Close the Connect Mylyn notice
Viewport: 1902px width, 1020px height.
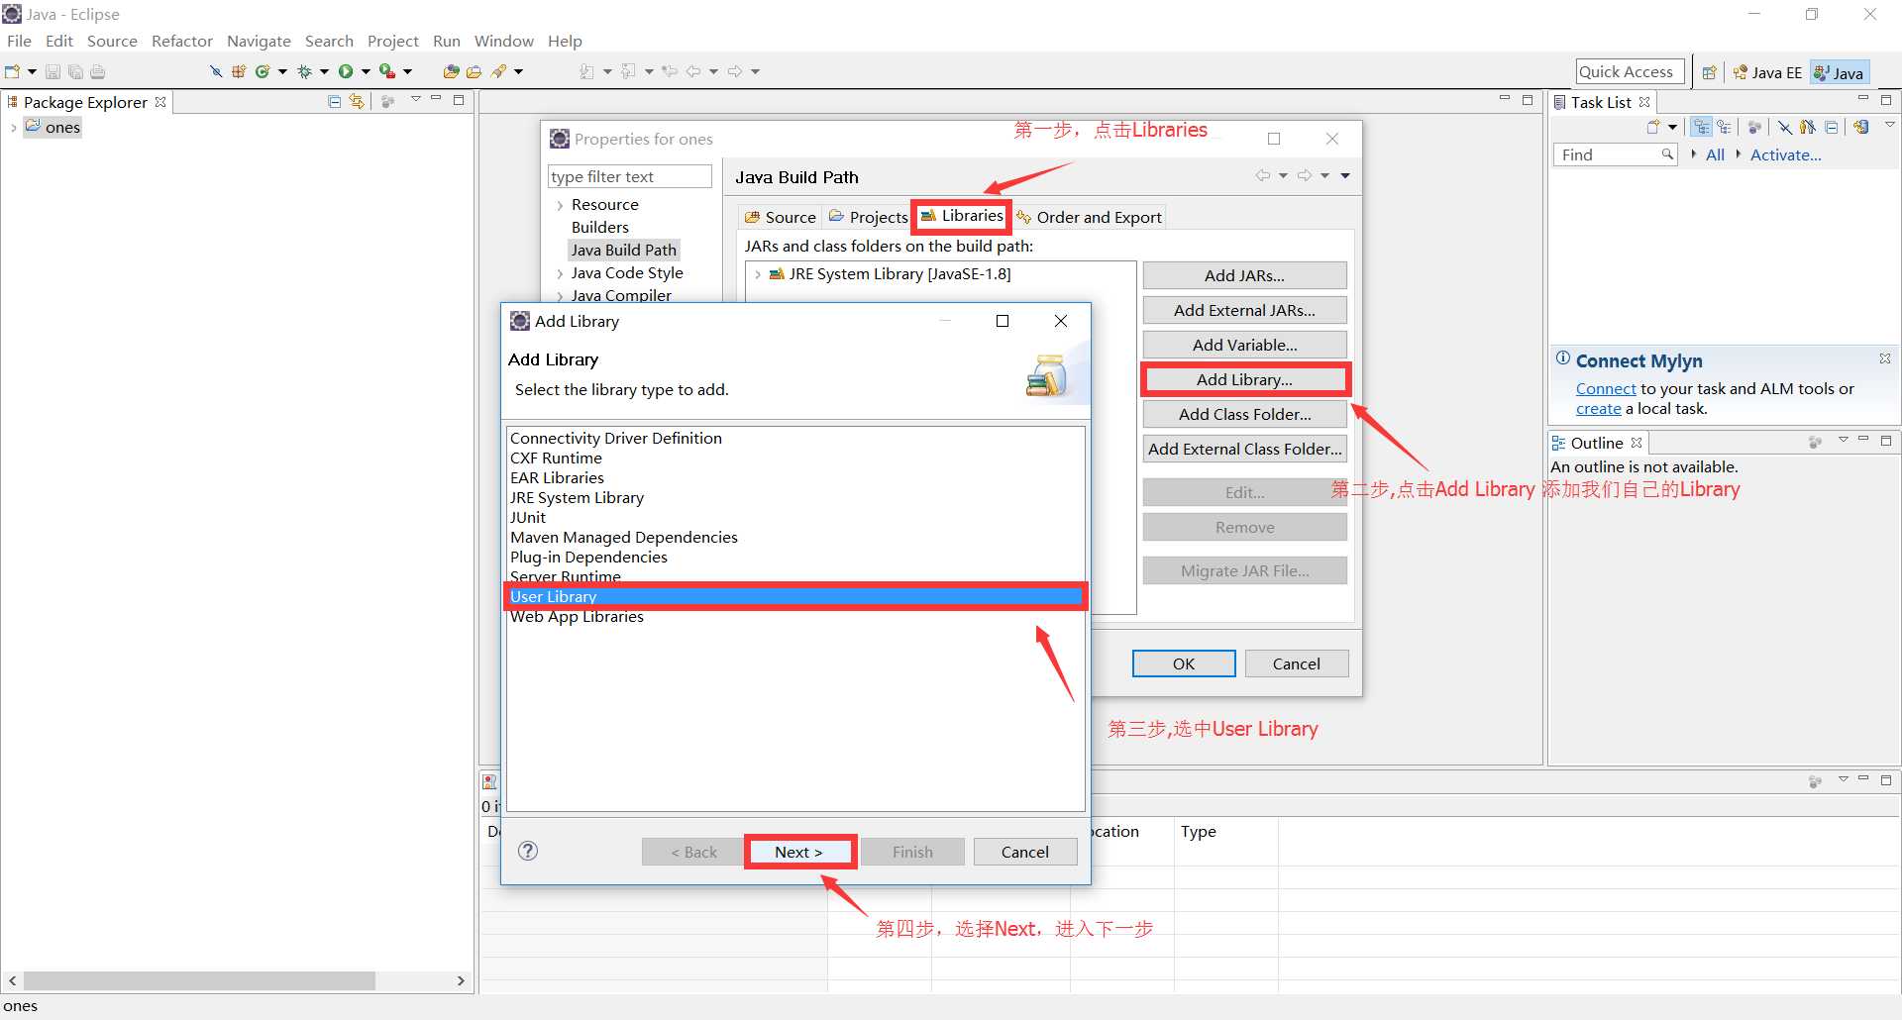pyautogui.click(x=1885, y=358)
